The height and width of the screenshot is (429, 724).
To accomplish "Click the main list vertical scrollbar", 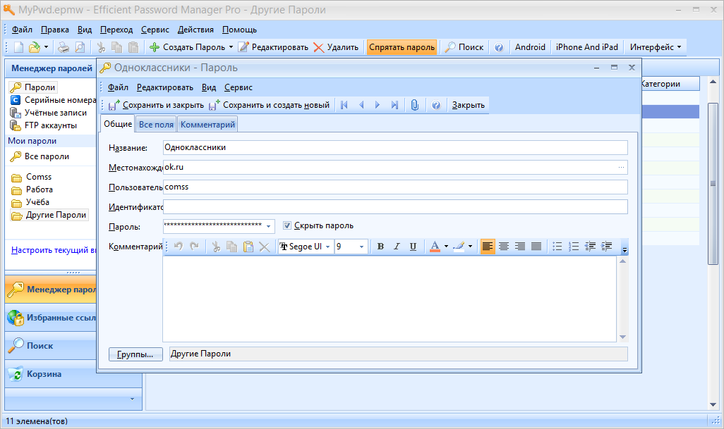I will coord(713,183).
